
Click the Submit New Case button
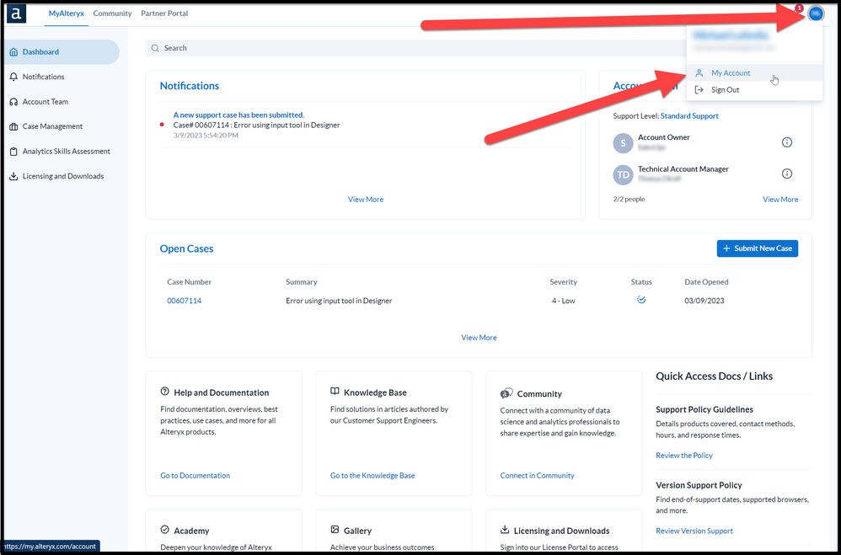(x=758, y=248)
